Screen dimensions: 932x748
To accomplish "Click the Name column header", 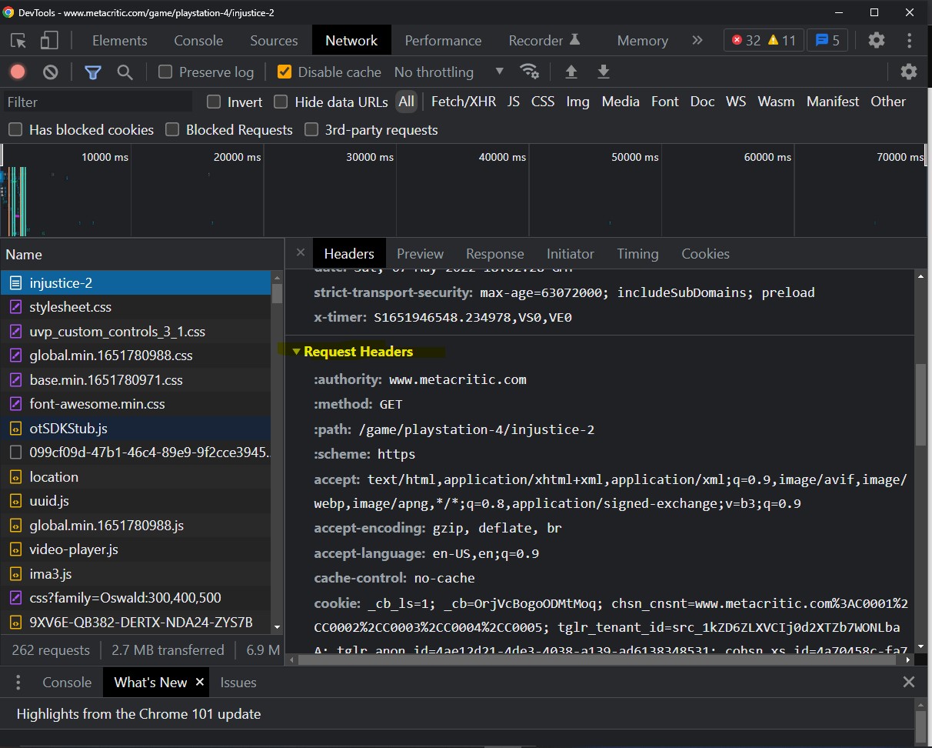I will (x=142, y=254).
